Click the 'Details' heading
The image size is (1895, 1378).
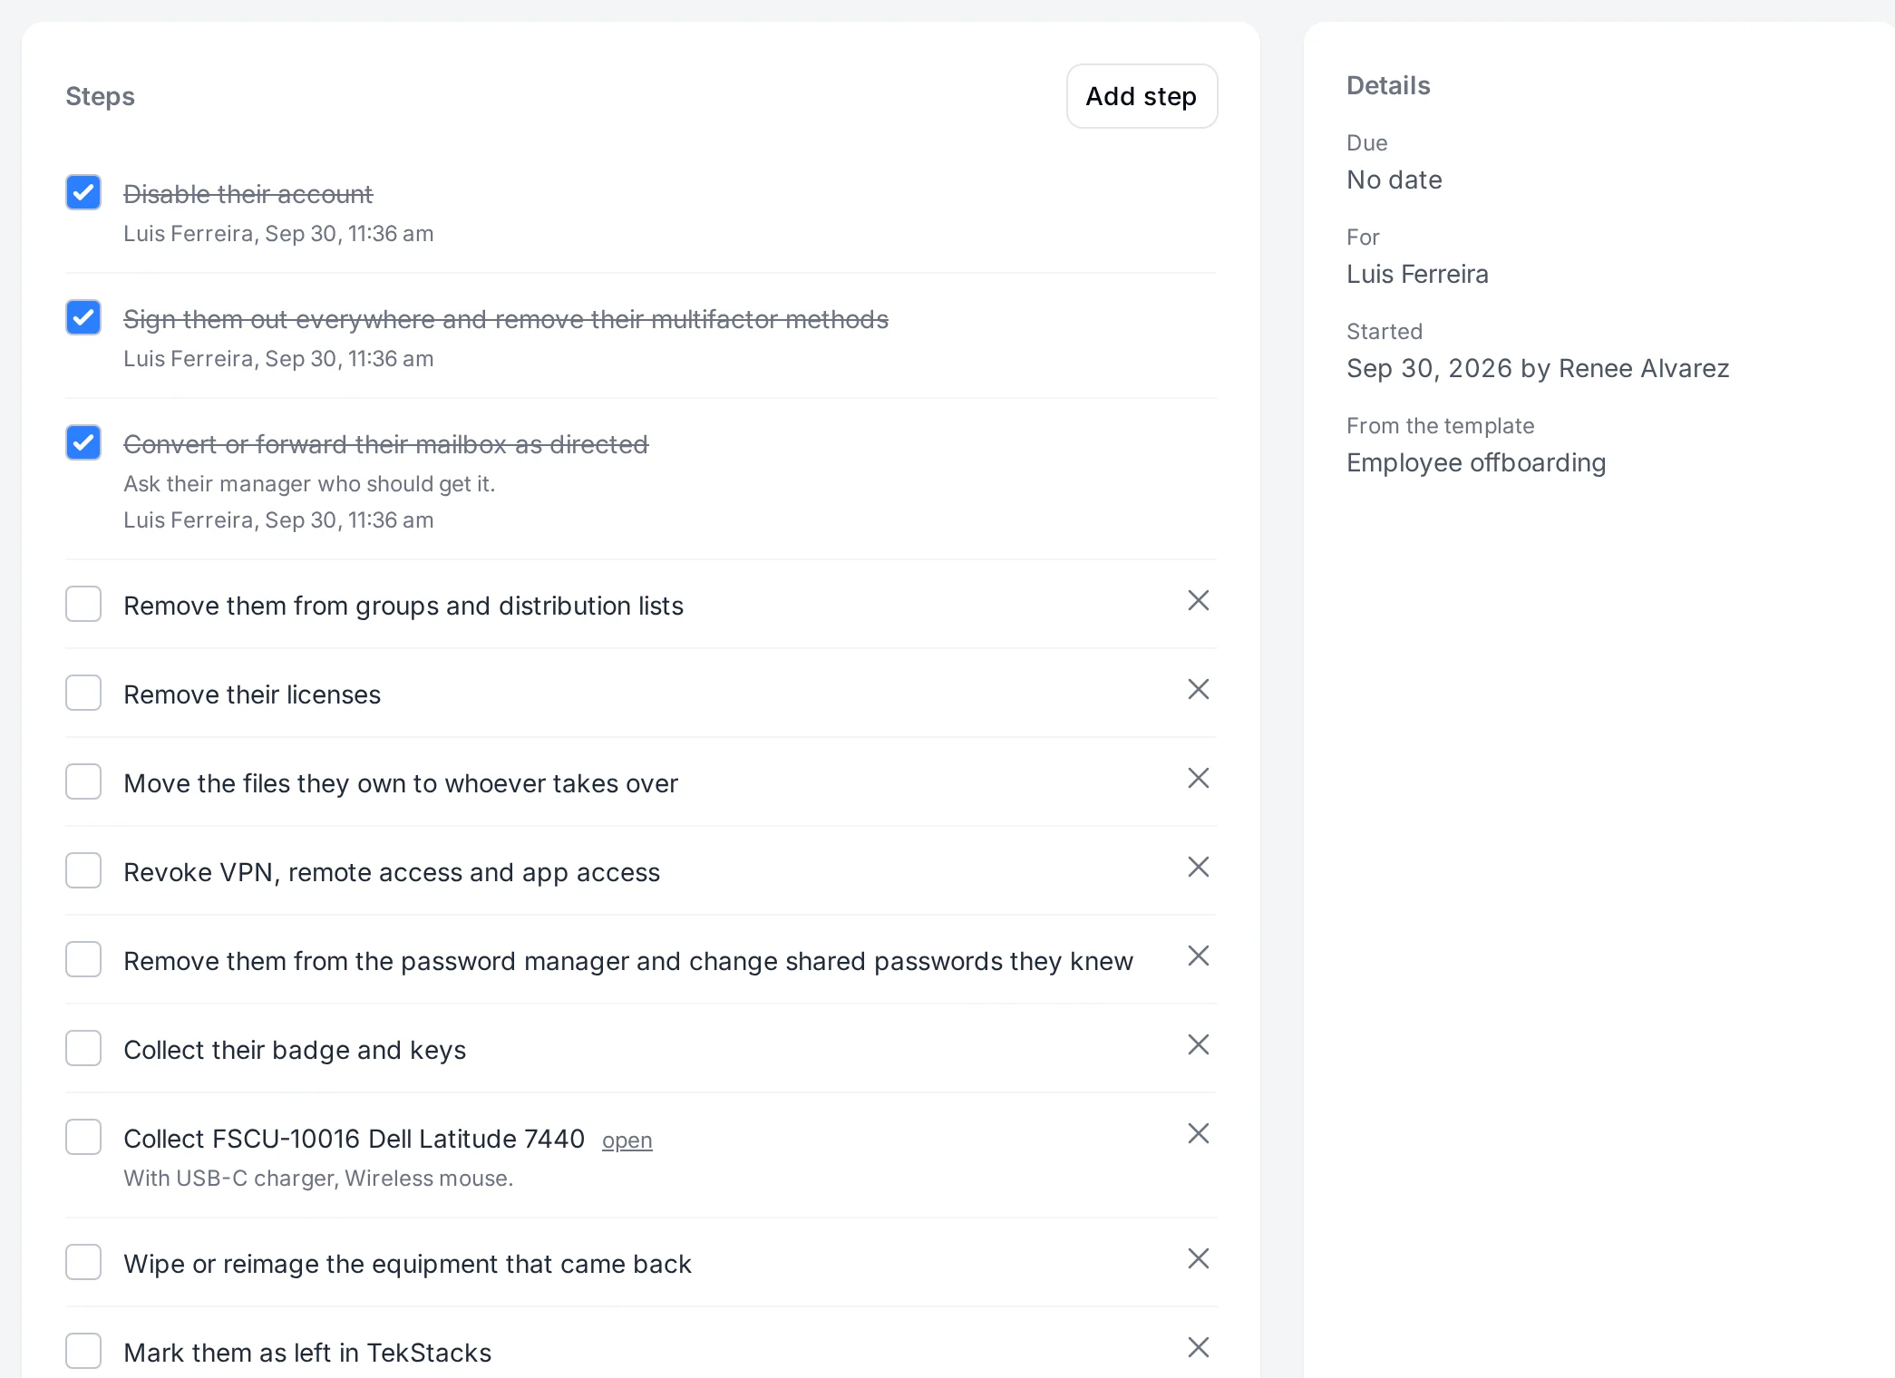1388,85
